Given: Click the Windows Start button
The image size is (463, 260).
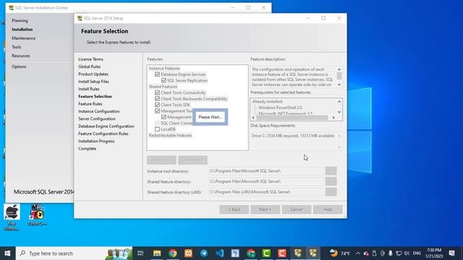Looking at the screenshot, I should click(x=7, y=253).
